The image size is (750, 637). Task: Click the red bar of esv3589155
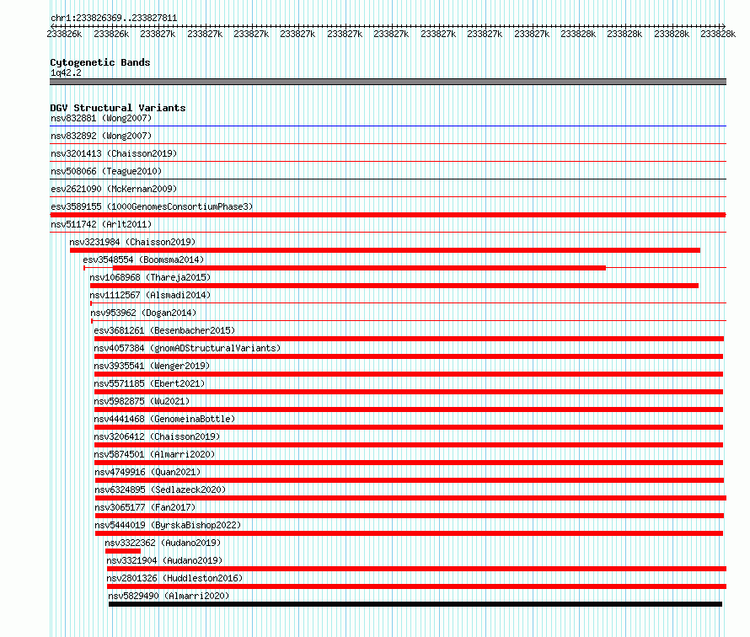click(x=388, y=215)
